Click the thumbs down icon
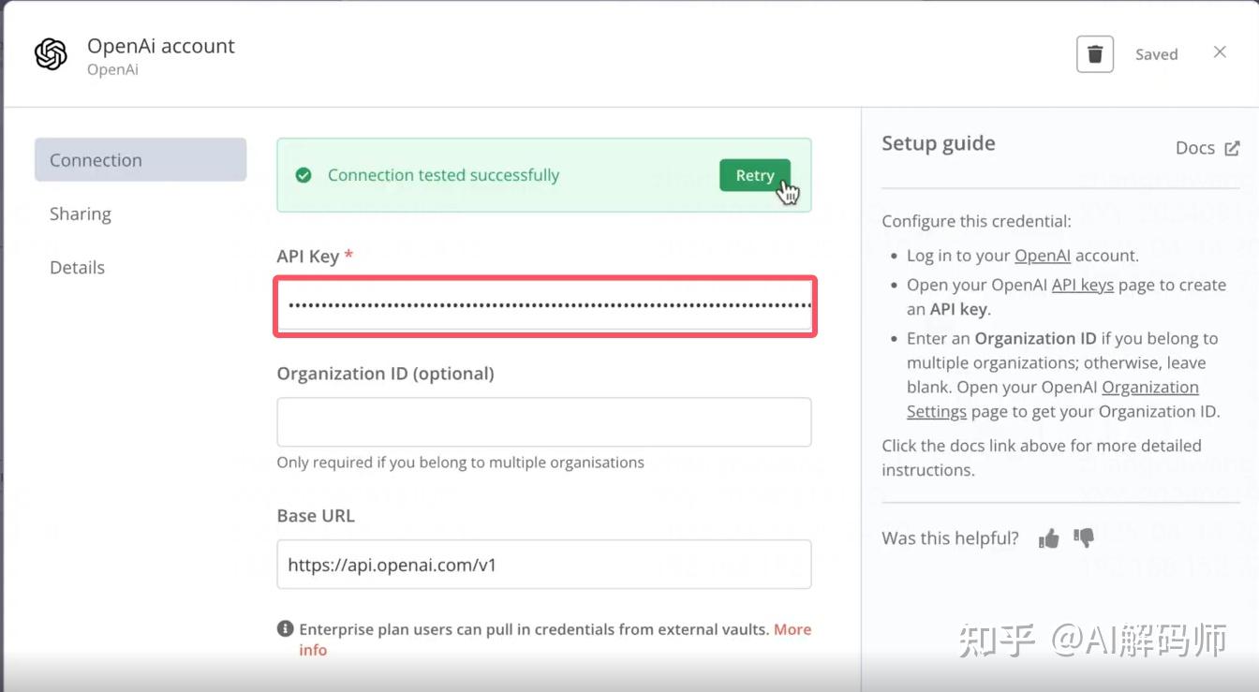Image resolution: width=1259 pixels, height=692 pixels. [x=1084, y=538]
